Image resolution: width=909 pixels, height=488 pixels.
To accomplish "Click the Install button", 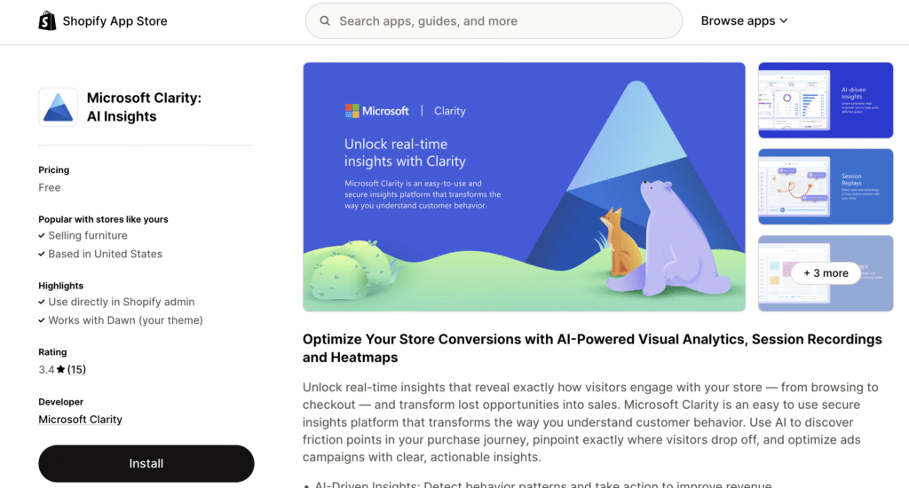I will click(146, 464).
